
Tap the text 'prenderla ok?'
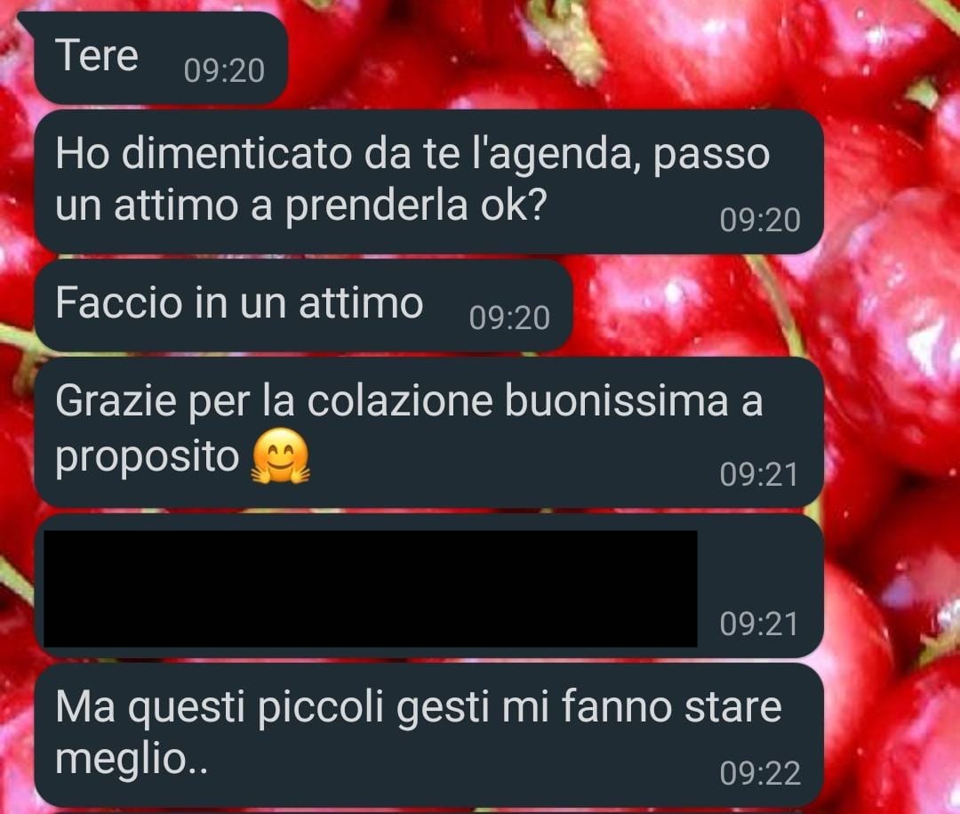[x=414, y=206]
